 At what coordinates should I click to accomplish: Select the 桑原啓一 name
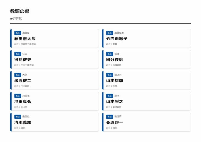115,122
